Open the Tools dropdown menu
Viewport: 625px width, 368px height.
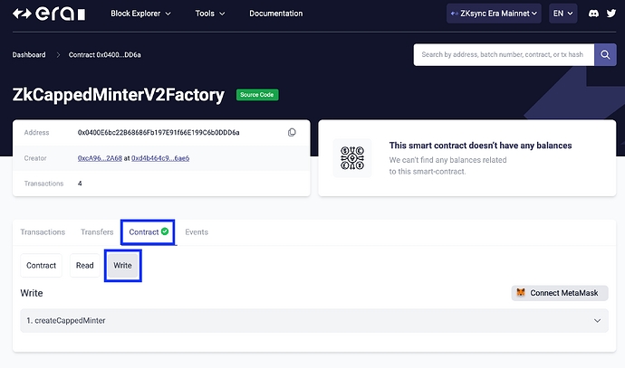point(210,14)
